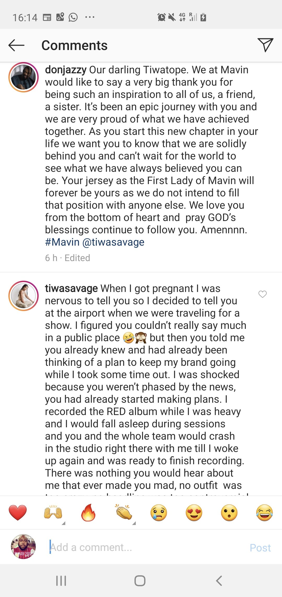Open direct share paper plane icon
Image resolution: width=282 pixels, height=597 pixels.
coord(265,45)
